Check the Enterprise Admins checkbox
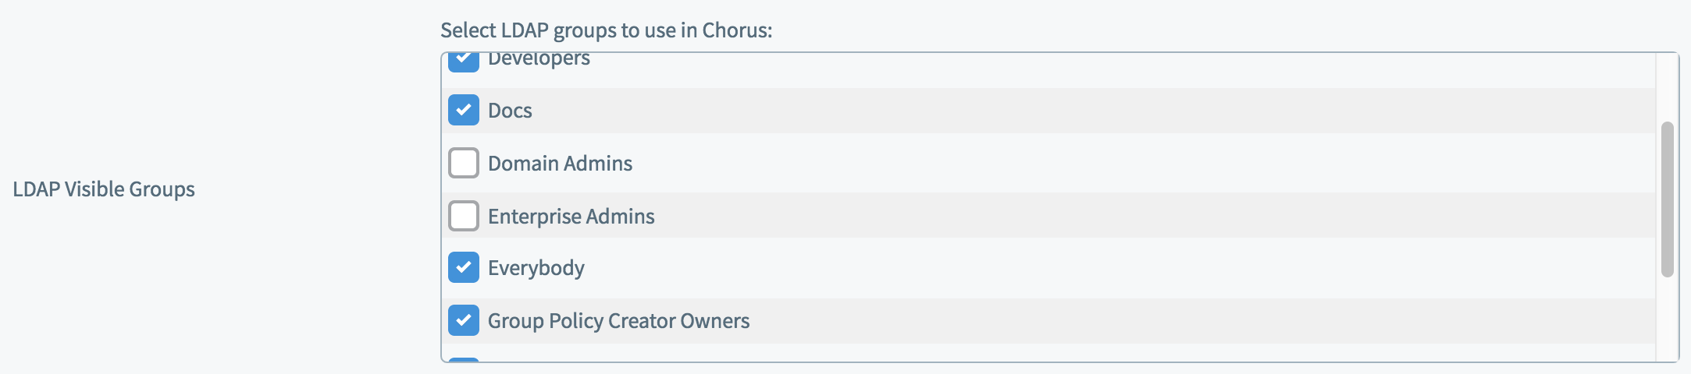The height and width of the screenshot is (374, 1691). (x=464, y=216)
